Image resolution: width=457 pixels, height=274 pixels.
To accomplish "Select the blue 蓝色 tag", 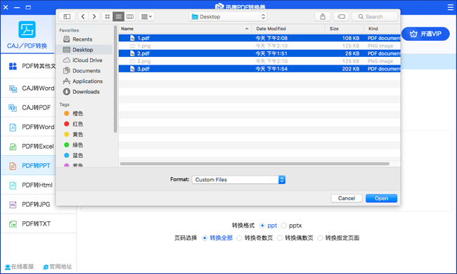I will click(x=74, y=155).
